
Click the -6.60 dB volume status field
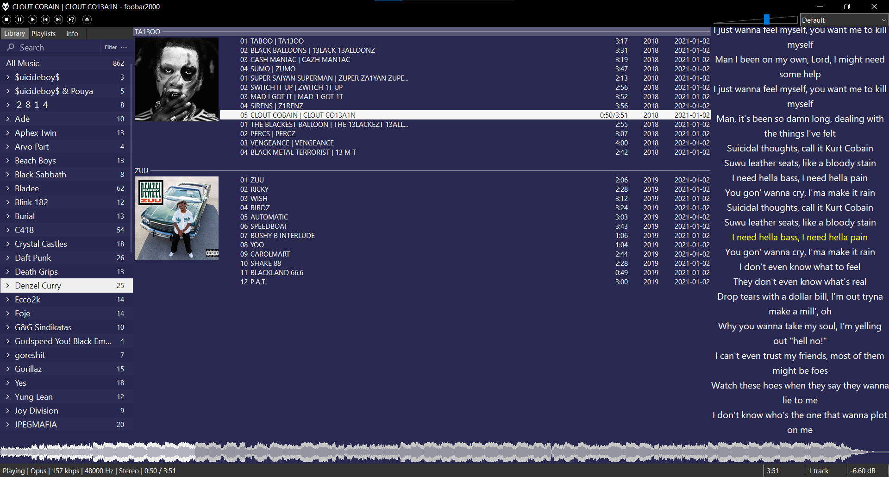[x=863, y=471]
